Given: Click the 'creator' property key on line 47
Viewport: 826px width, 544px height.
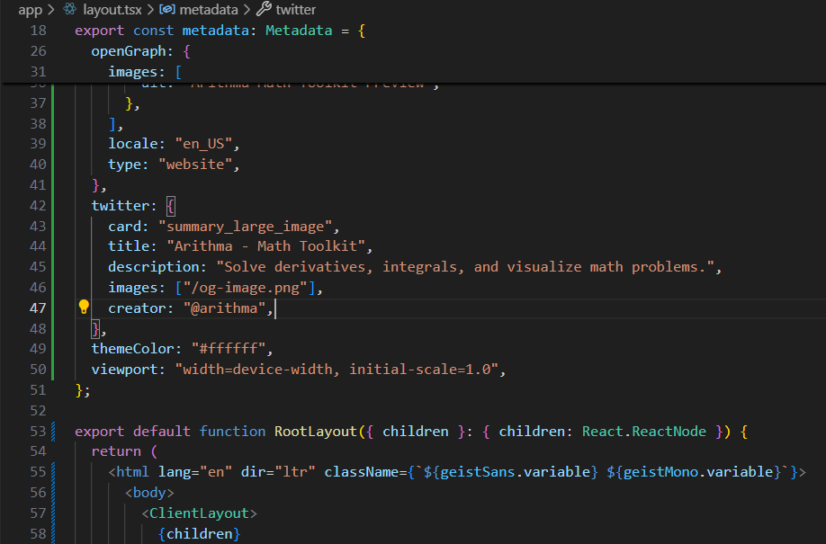Looking at the screenshot, I should pyautogui.click(x=137, y=308).
